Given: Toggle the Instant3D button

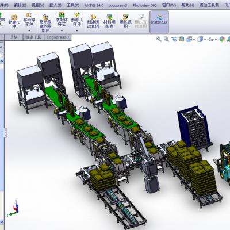Looking at the screenshot, I should coord(159,22).
